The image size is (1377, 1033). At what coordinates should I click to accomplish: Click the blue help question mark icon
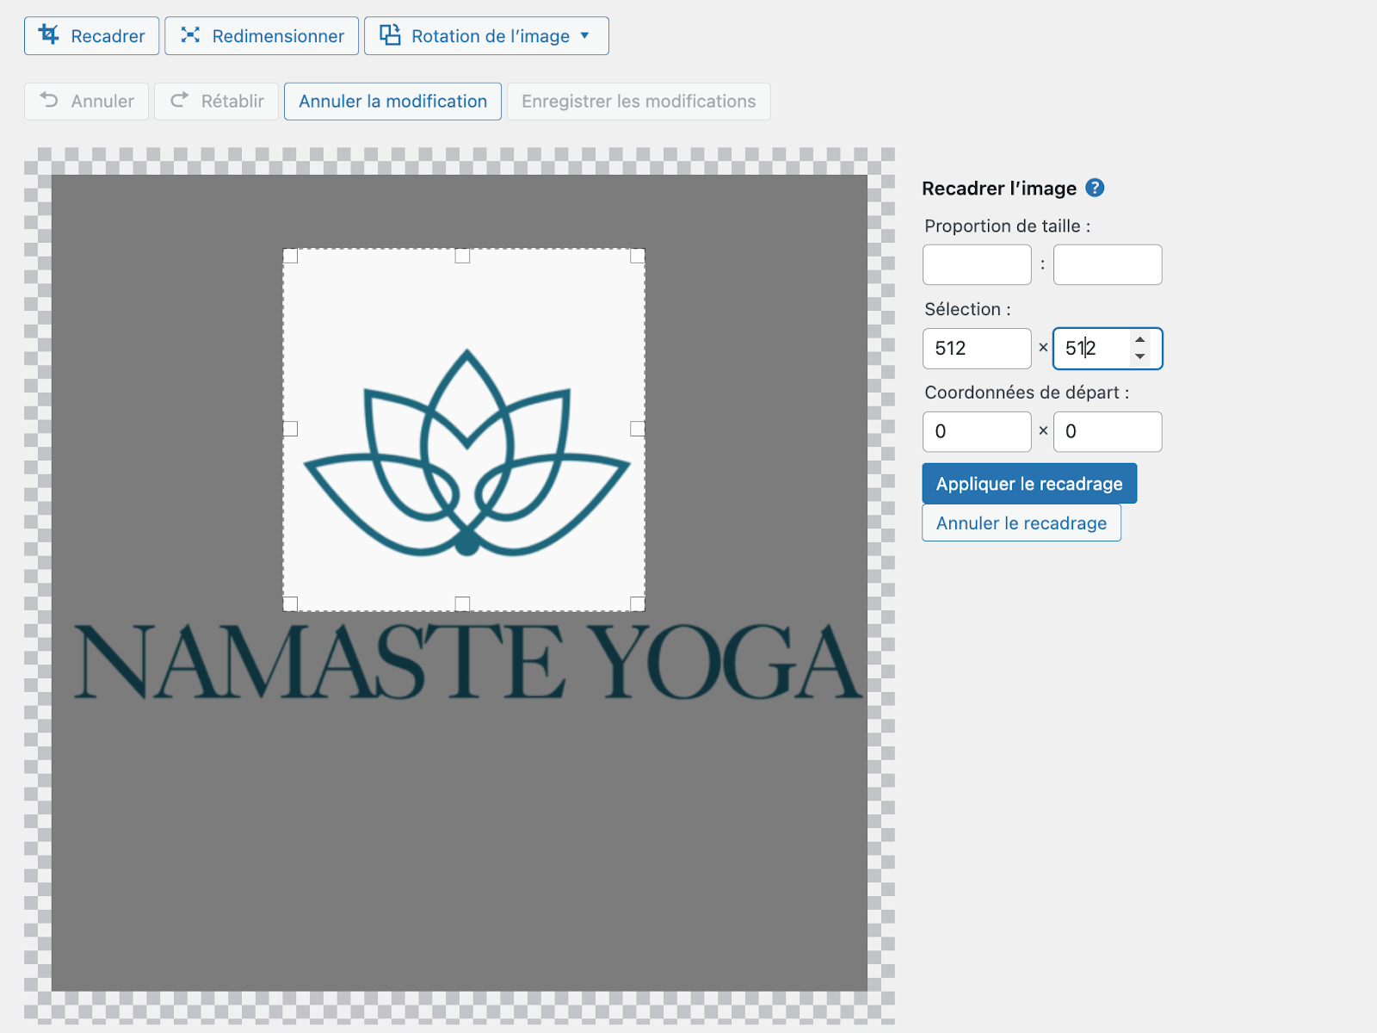coord(1095,188)
